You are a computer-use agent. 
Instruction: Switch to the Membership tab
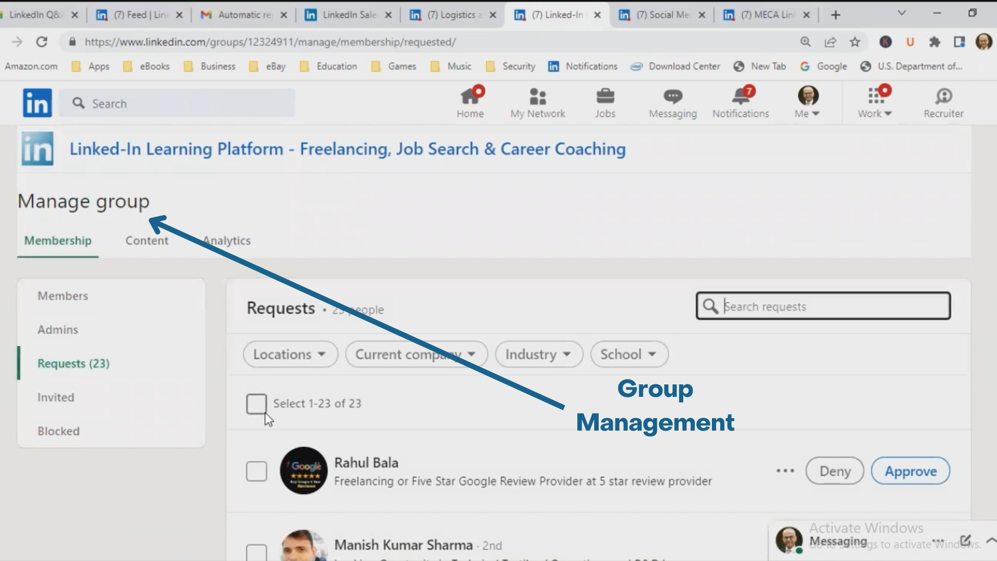point(58,241)
